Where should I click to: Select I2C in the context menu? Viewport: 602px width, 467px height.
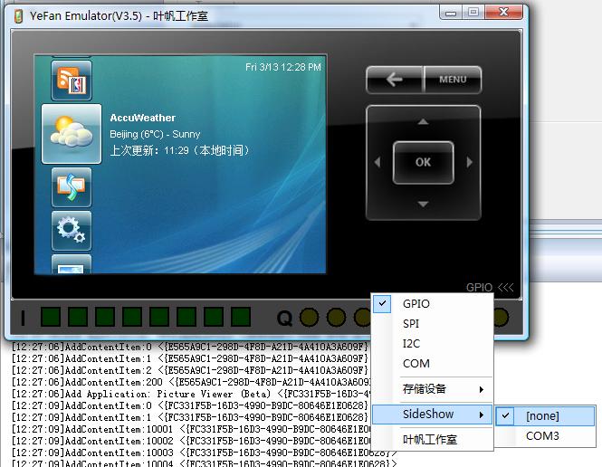coord(433,343)
